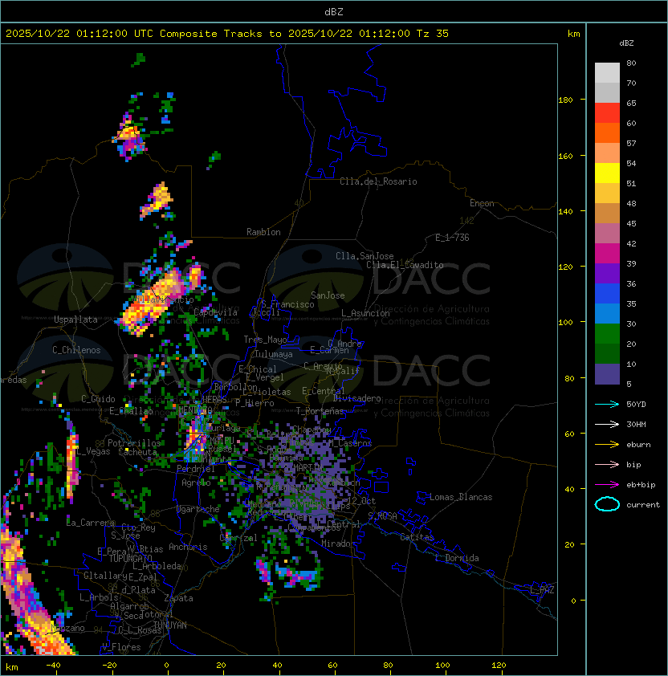668x676 pixels.
Task: Click the orange 57-60 dBZ color swatch
Action: pos(607,133)
